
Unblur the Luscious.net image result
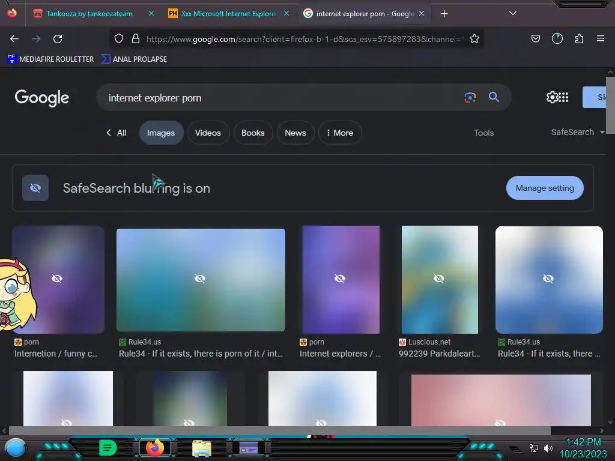point(440,280)
